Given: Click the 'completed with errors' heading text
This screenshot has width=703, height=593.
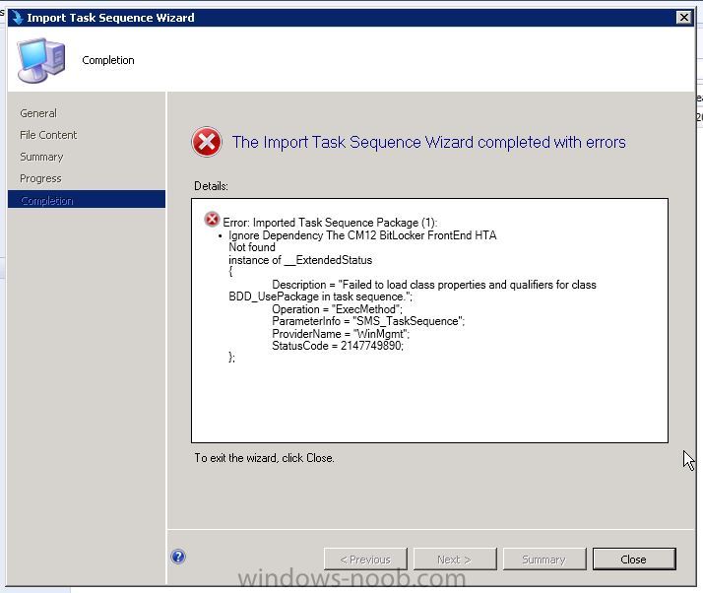Looking at the screenshot, I should (x=428, y=142).
